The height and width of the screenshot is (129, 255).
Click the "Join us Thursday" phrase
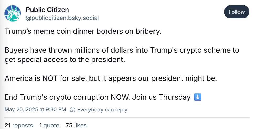(161, 97)
